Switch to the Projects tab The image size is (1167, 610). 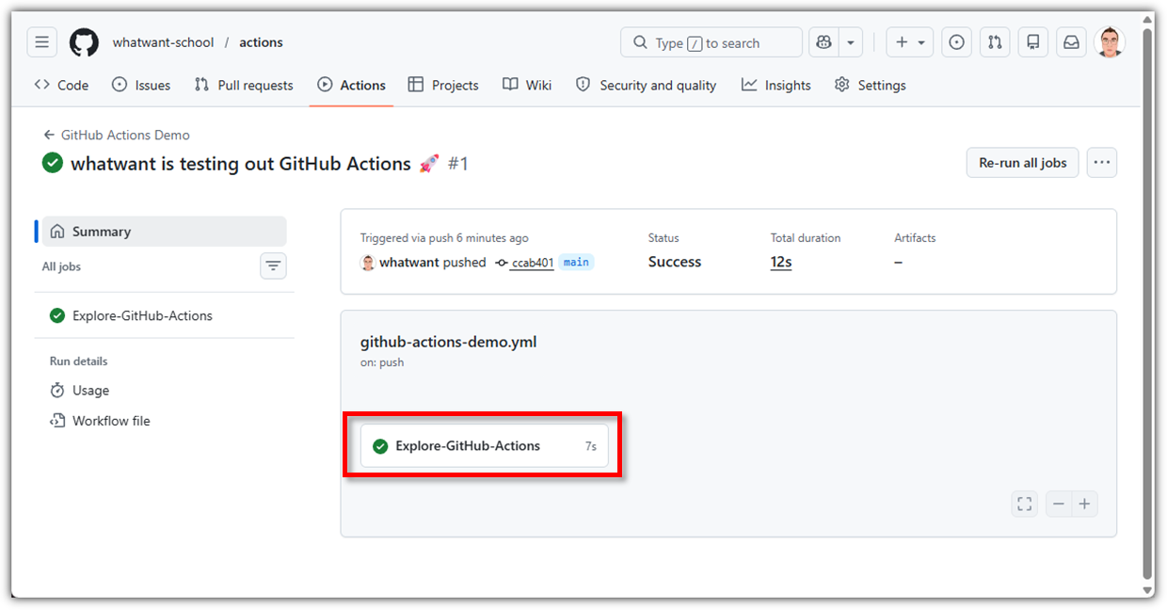[443, 85]
